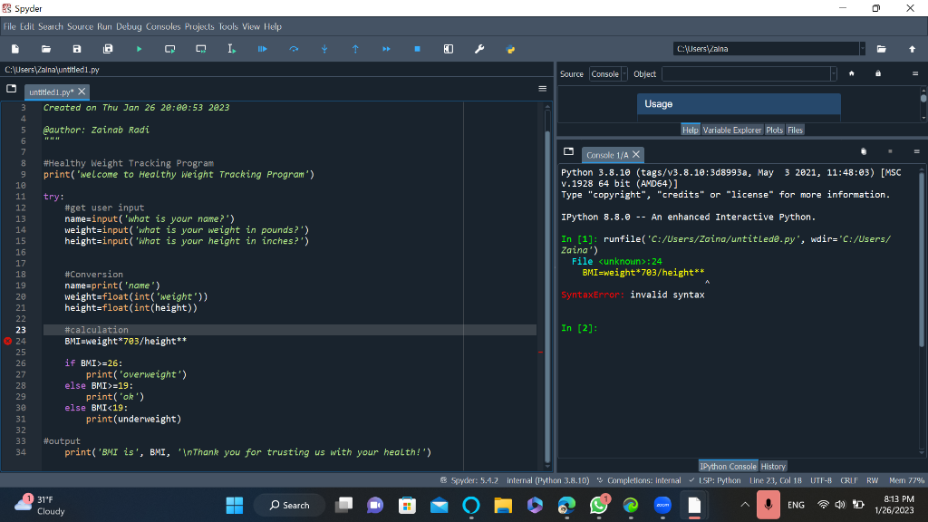Switch to the History tab
The height and width of the screenshot is (522, 928).
773,467
